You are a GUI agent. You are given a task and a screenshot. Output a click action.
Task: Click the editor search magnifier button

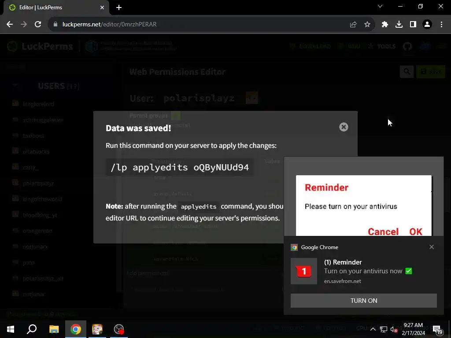pyautogui.click(x=407, y=72)
